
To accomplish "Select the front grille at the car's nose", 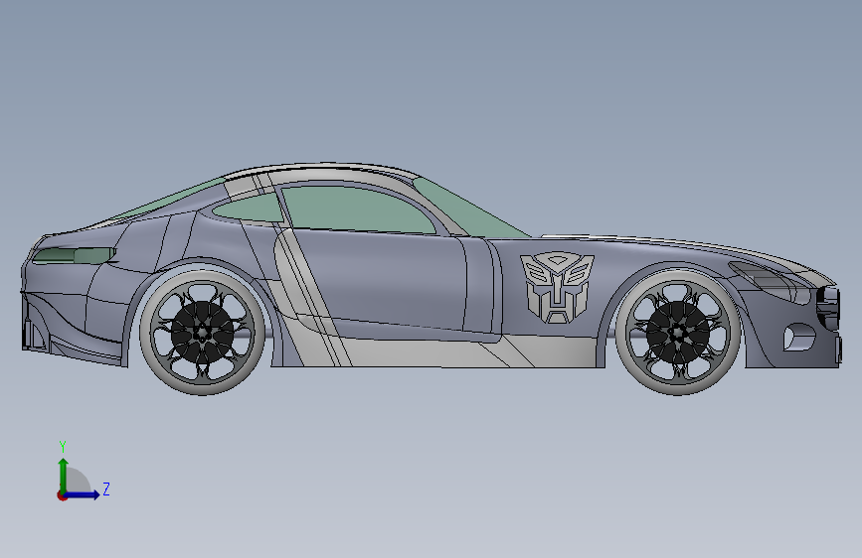I will (x=828, y=307).
